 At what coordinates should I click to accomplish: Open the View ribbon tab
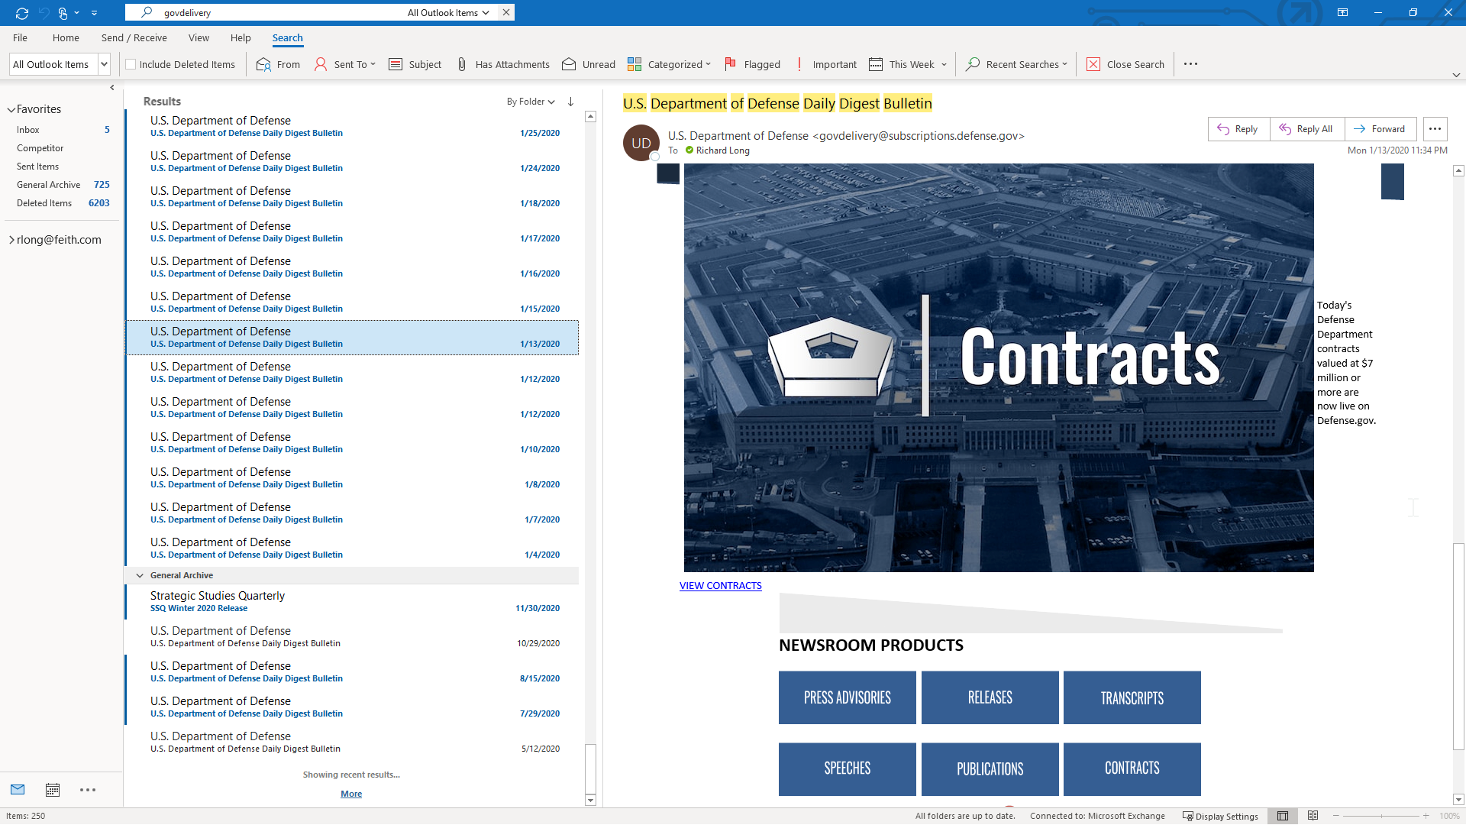click(199, 38)
